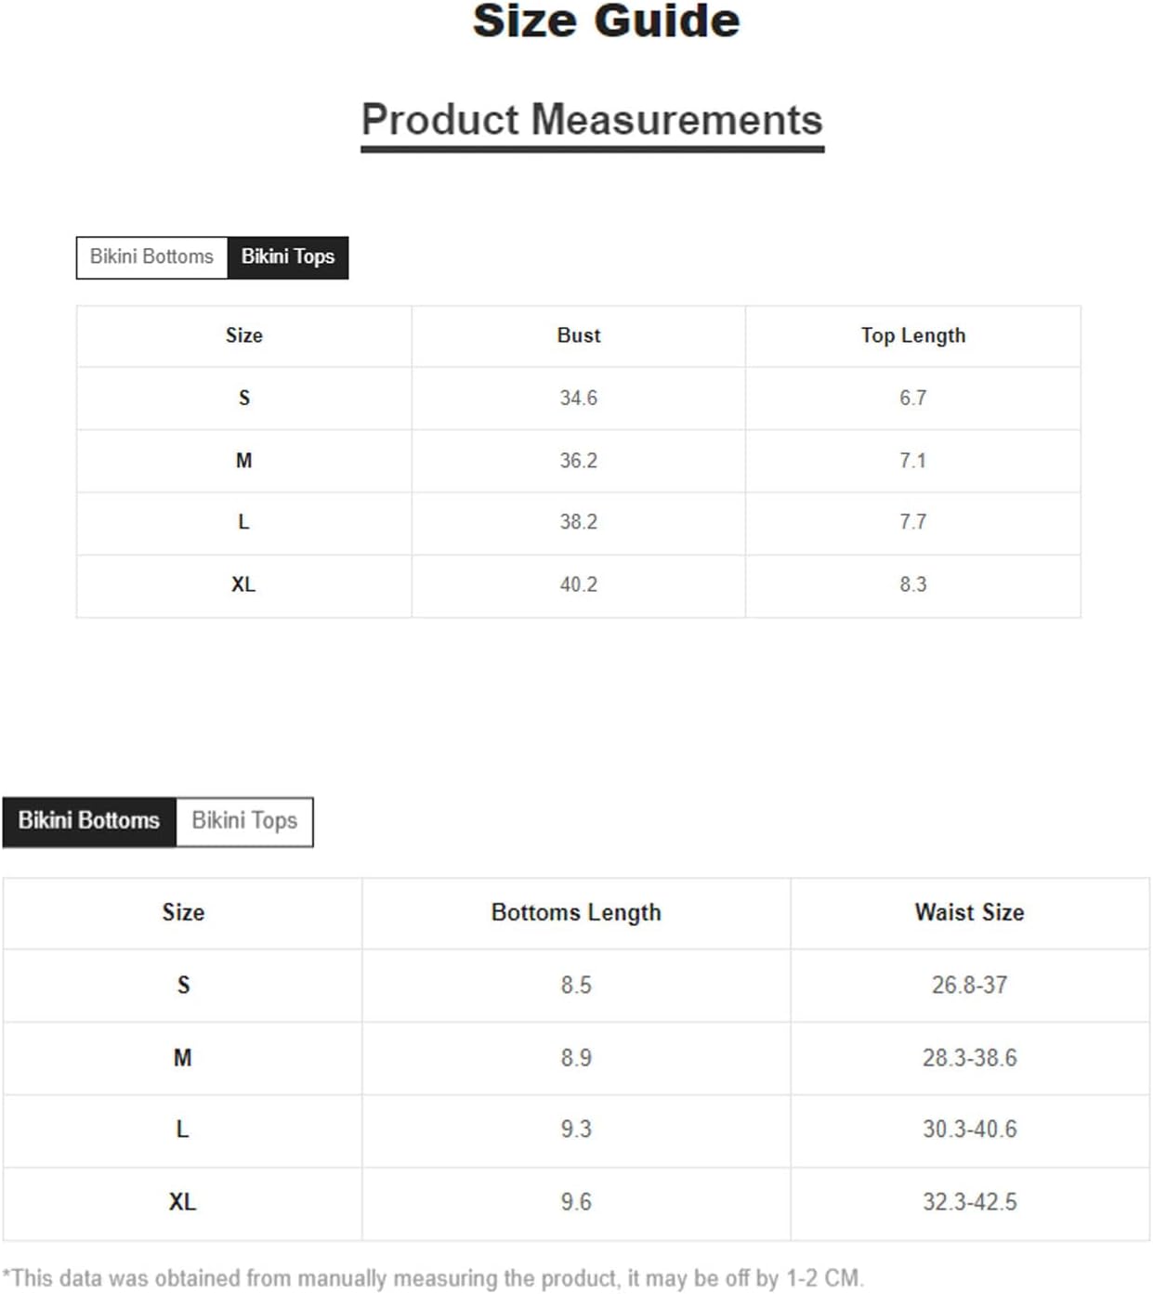Screen dimensions: 1153x1294
Task: Click bottoms length value 9.3
Action: click(x=576, y=1130)
